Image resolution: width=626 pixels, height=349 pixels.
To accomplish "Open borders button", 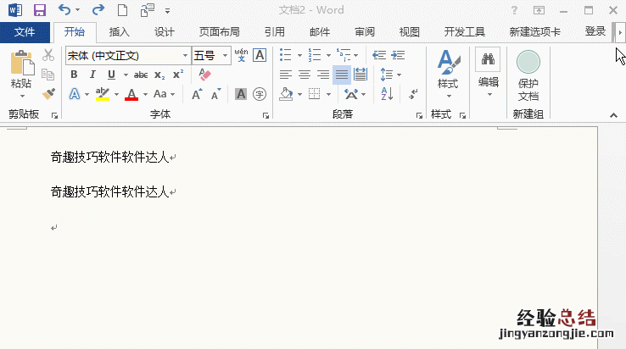I will [315, 94].
